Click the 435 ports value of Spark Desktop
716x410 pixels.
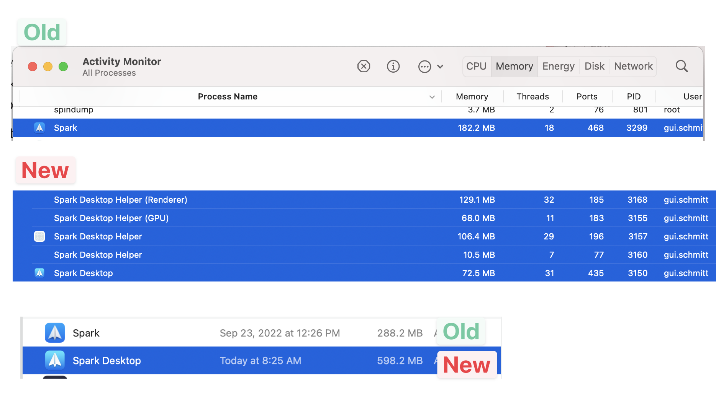596,273
